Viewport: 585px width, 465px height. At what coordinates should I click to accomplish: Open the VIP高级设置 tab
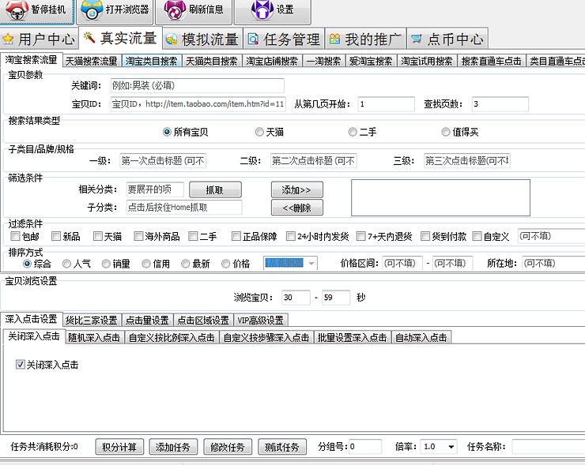pos(260,320)
